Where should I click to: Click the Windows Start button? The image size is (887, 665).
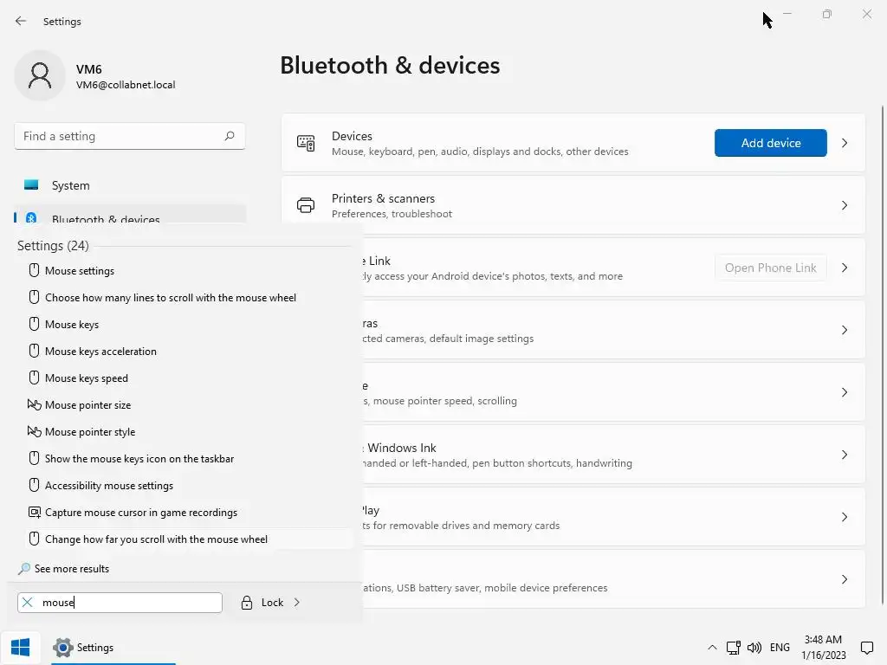tap(21, 647)
